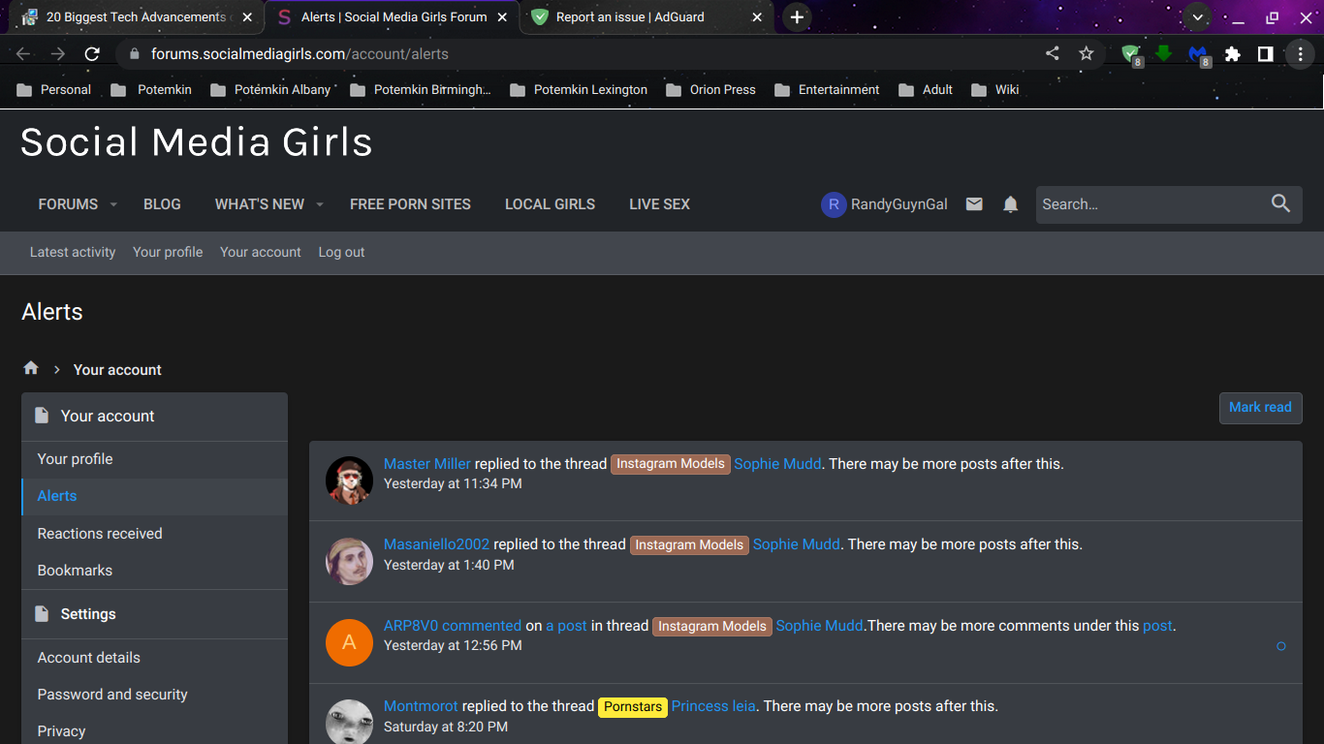Click the Mark read button
Image resolution: width=1324 pixels, height=744 pixels.
pos(1260,408)
